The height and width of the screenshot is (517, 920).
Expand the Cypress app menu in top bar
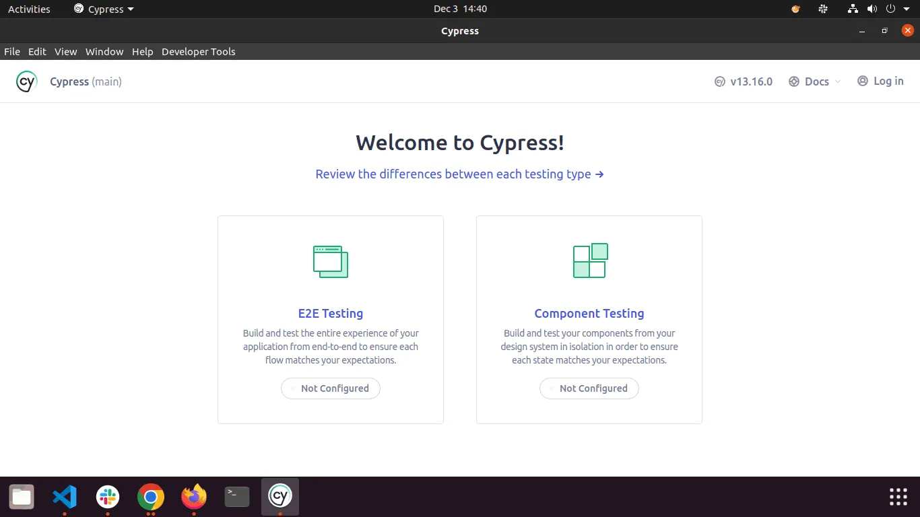tap(104, 9)
